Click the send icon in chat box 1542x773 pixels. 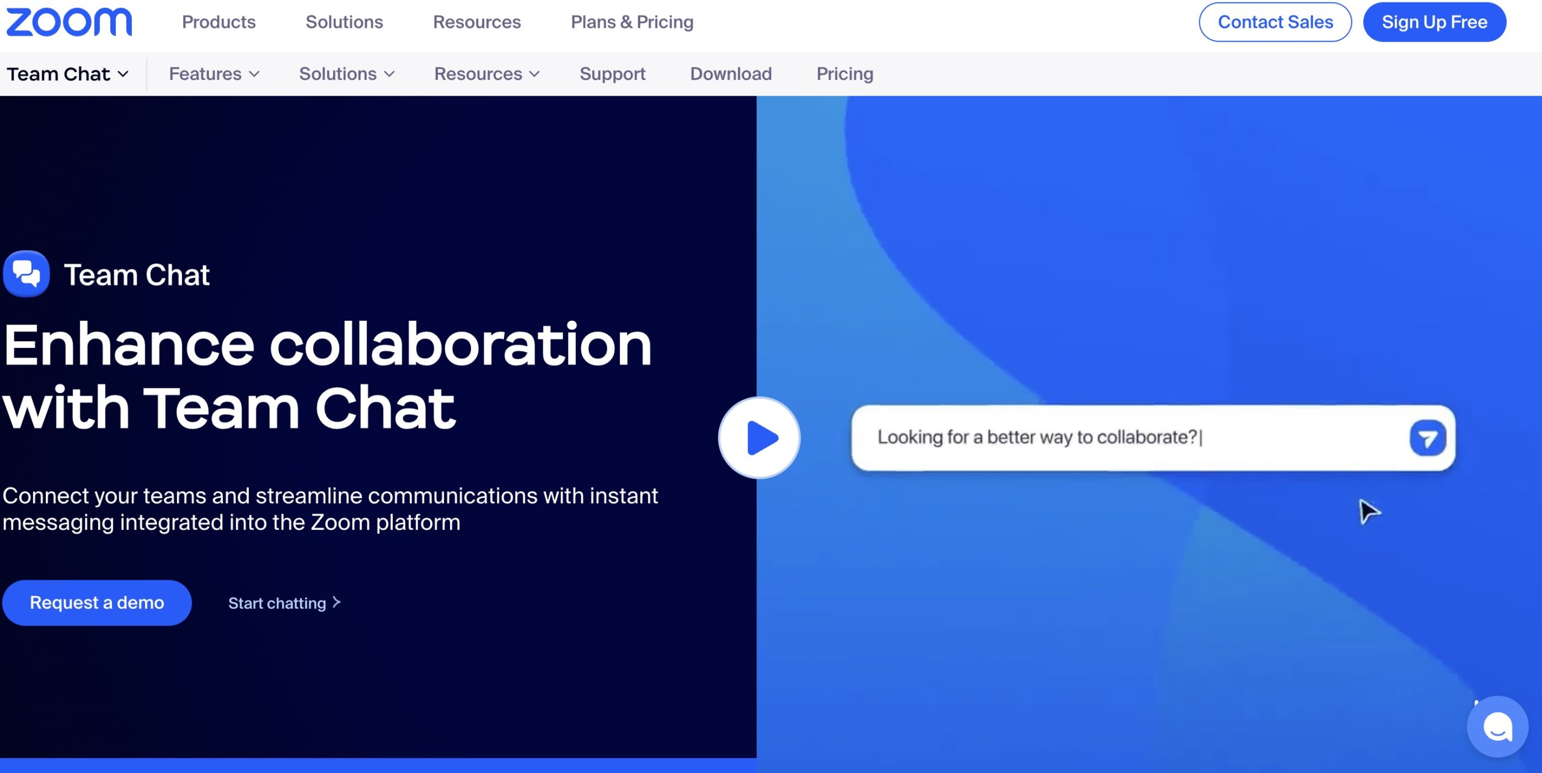(1428, 438)
